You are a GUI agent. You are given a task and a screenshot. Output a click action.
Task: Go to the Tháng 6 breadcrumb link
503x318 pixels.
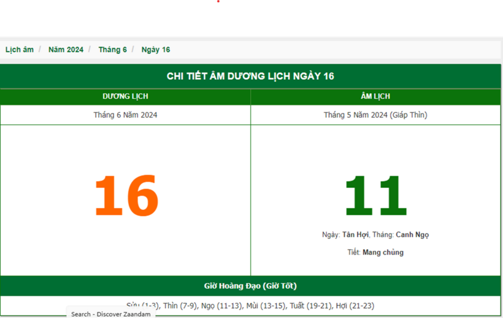[x=113, y=50]
